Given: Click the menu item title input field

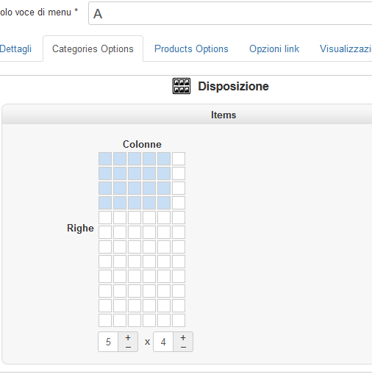Looking at the screenshot, I should (x=230, y=13).
